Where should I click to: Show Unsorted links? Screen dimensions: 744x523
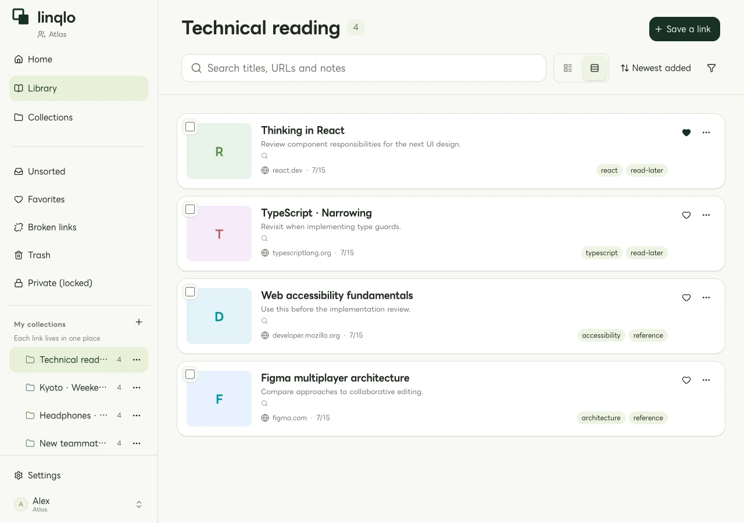pyautogui.click(x=78, y=171)
